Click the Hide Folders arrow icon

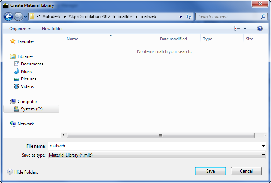[10, 172]
